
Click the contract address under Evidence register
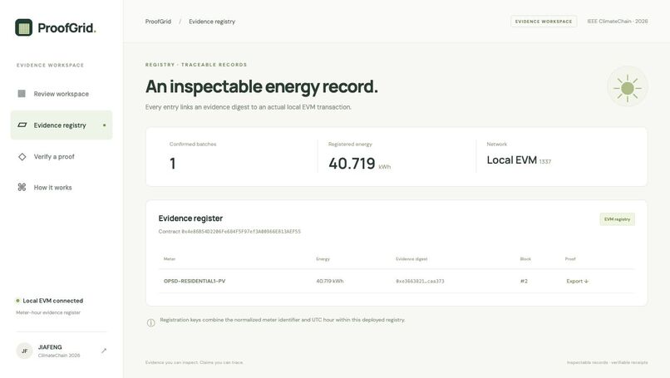(241, 232)
